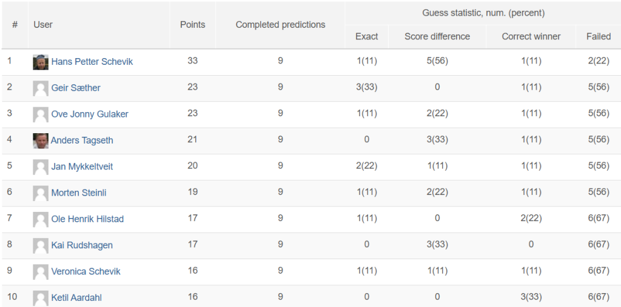Open Veronica Schevik's profile link
The image size is (621, 307).
(x=86, y=271)
